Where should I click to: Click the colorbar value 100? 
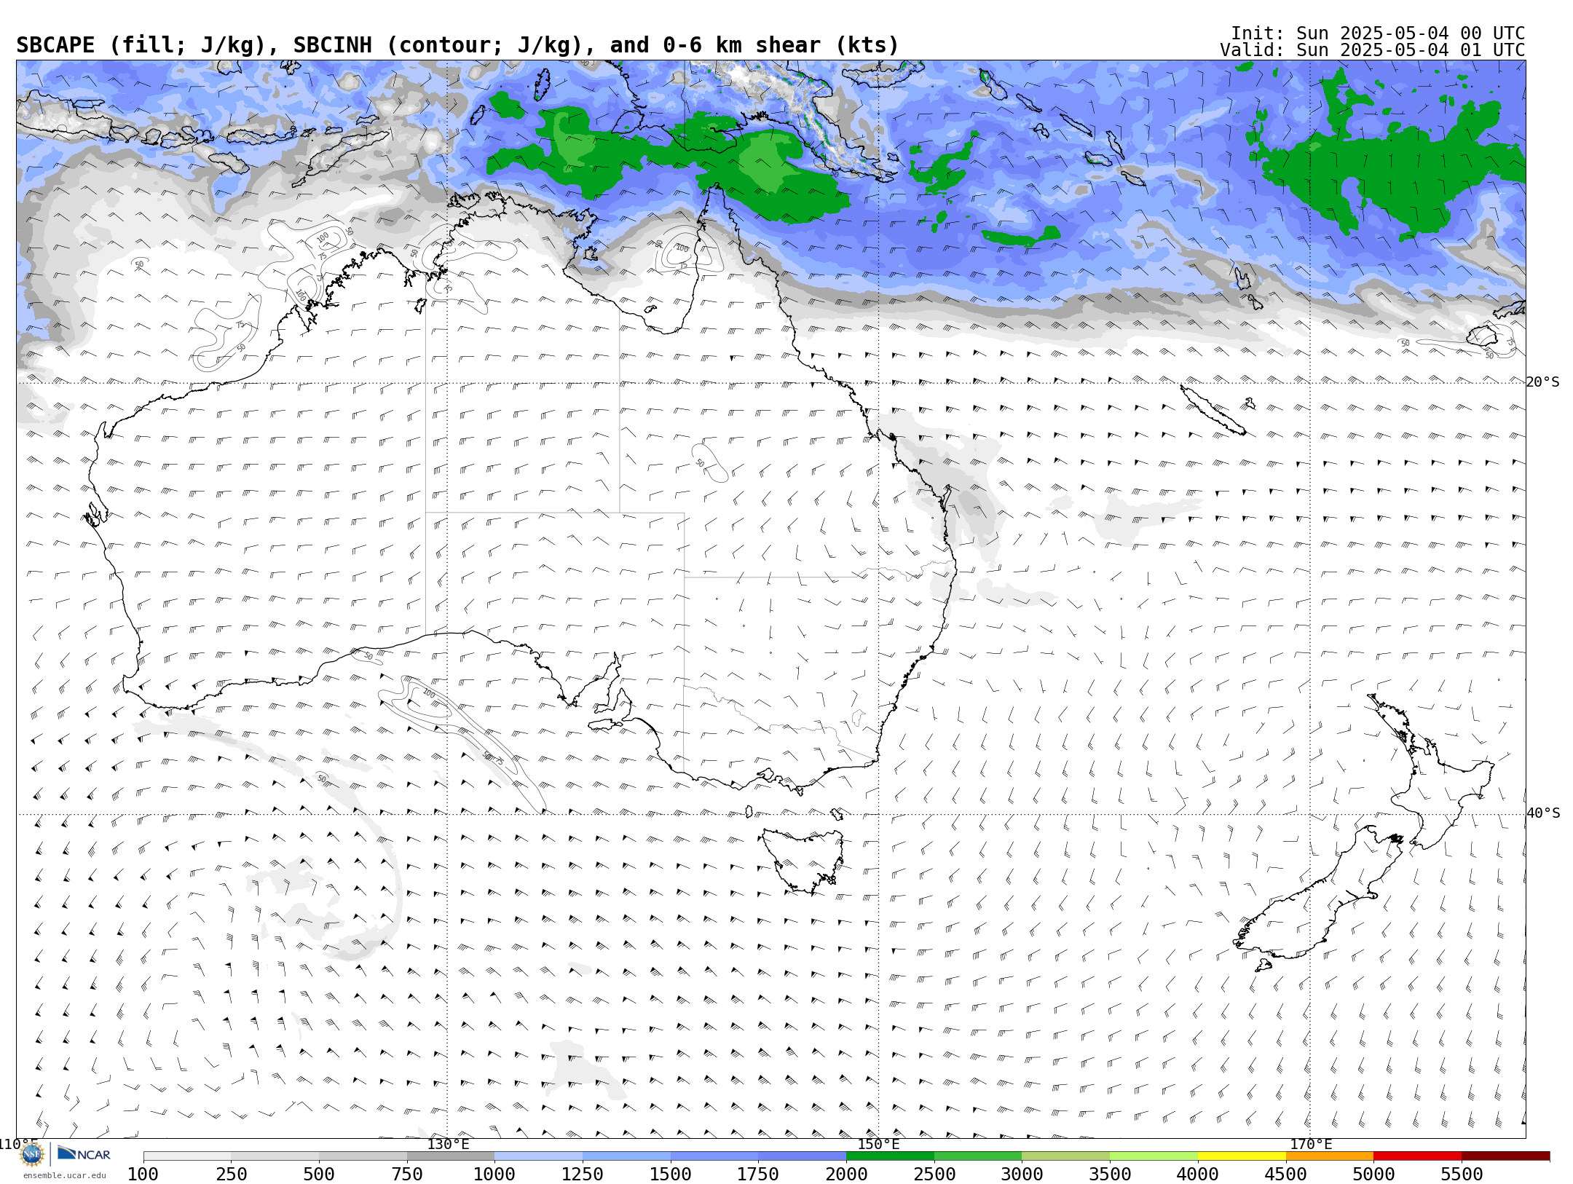click(143, 1175)
